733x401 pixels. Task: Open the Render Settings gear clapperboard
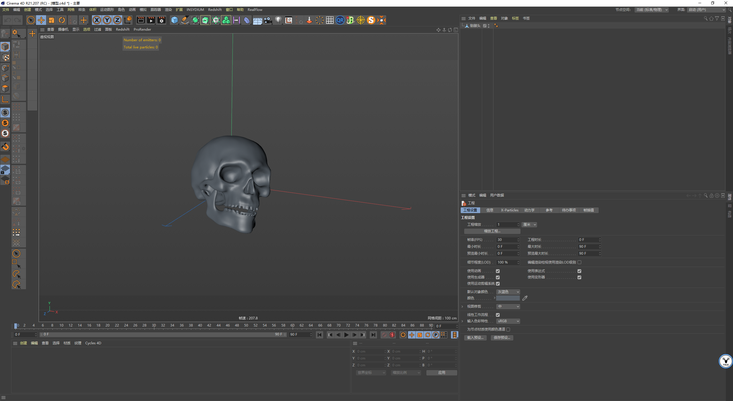161,20
